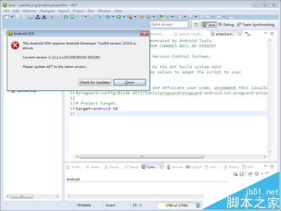Expand the Debug dropdown arrow

click(113, 17)
